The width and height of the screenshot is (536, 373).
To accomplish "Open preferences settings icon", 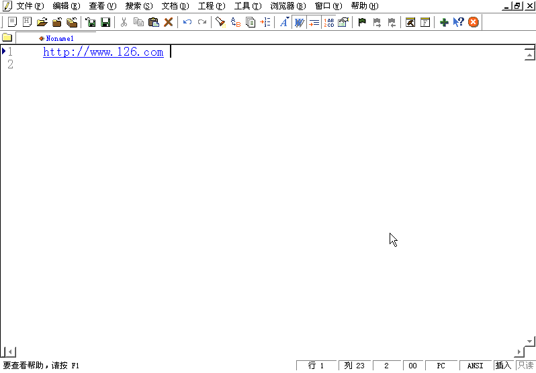I will (343, 22).
